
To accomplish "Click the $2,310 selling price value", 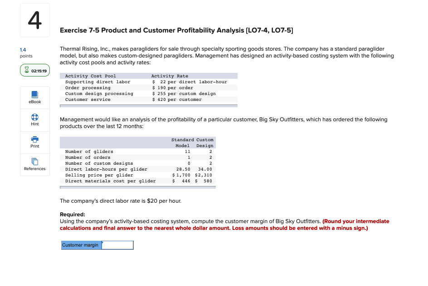I will click(x=204, y=175).
